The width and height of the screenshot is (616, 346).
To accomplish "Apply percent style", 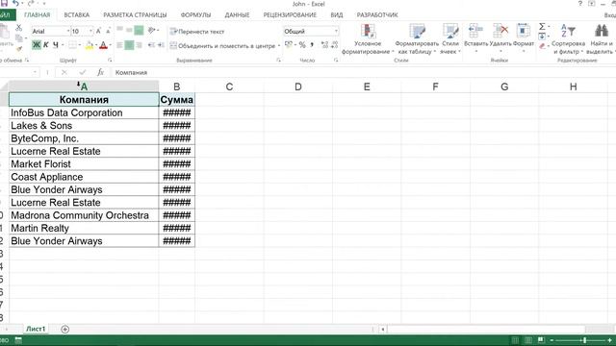I will click(x=302, y=45).
